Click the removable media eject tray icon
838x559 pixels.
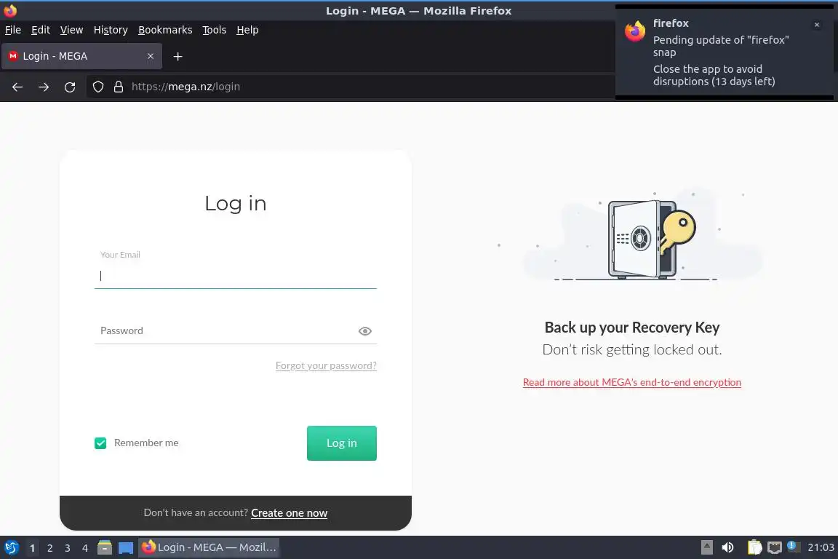click(x=707, y=547)
